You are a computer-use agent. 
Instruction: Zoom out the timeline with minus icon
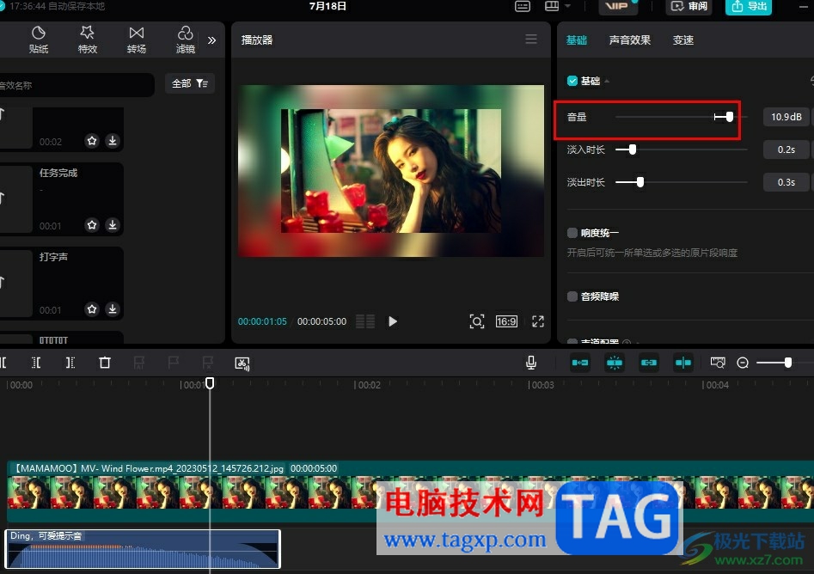[743, 363]
